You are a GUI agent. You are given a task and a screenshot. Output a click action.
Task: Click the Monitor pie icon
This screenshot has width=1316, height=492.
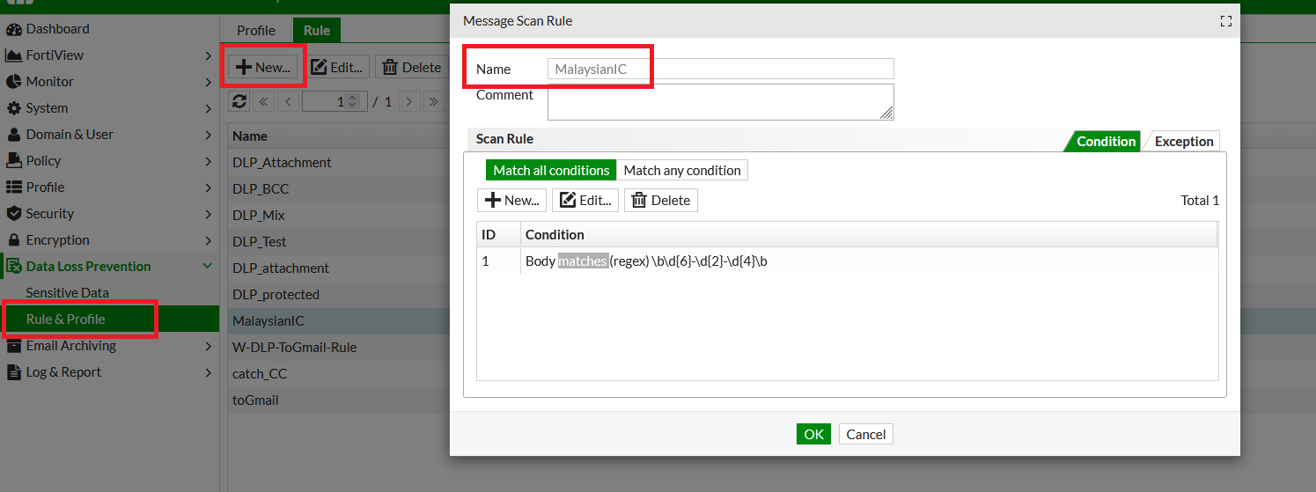click(13, 82)
